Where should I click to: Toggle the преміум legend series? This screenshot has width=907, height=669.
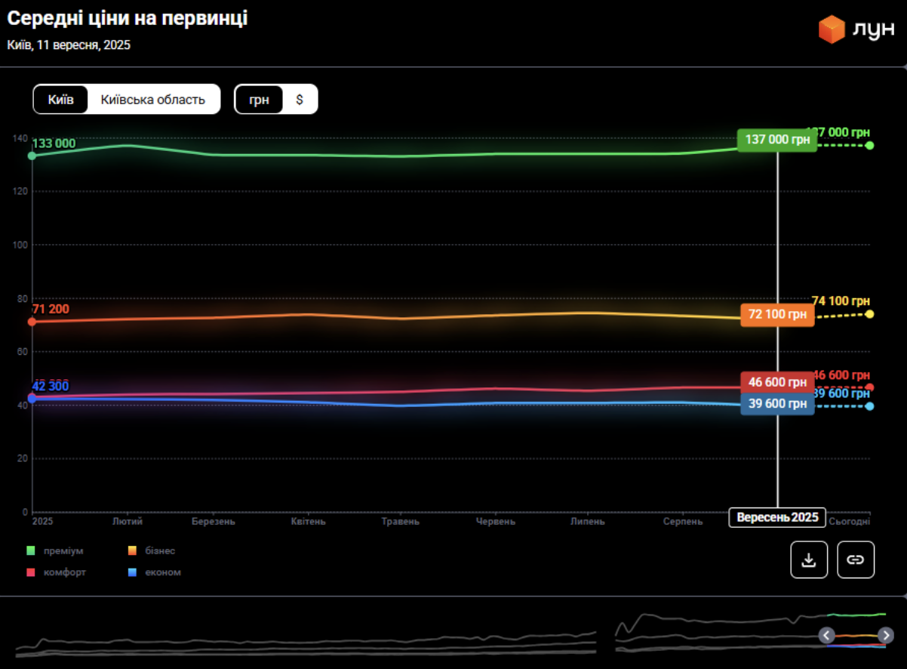[63, 550]
